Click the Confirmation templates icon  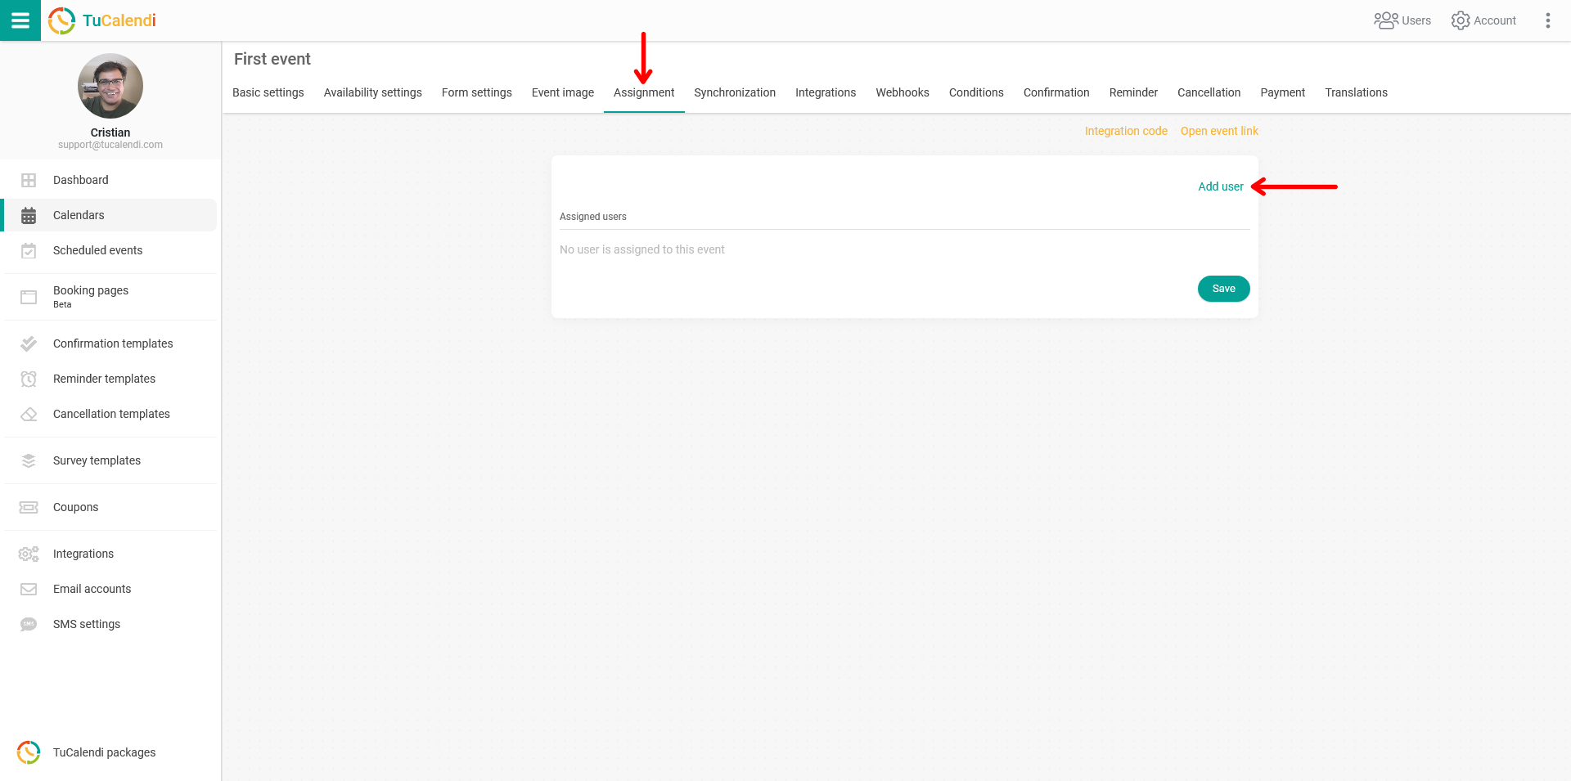click(x=29, y=343)
